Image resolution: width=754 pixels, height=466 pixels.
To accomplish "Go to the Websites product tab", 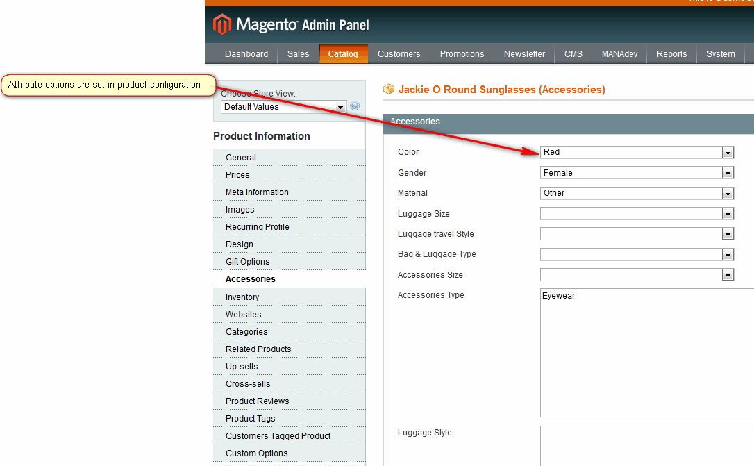I will coord(289,315).
